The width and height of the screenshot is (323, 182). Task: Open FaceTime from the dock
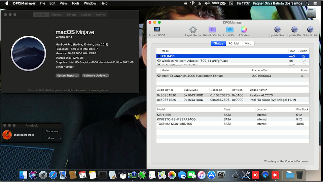(x=191, y=175)
